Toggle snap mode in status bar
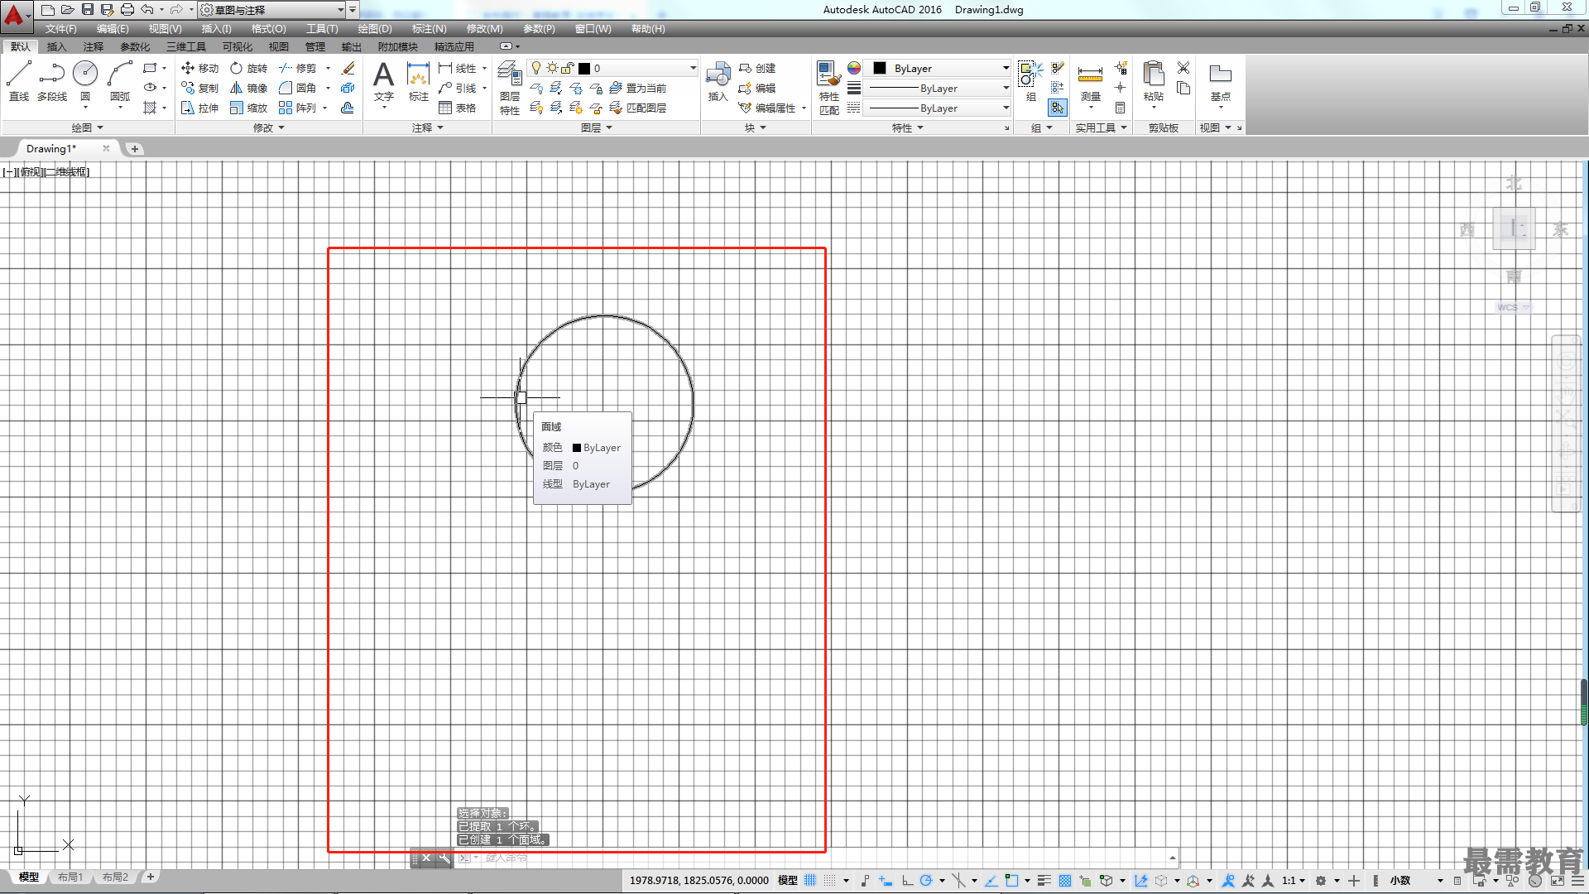This screenshot has height=894, width=1589. coord(830,881)
